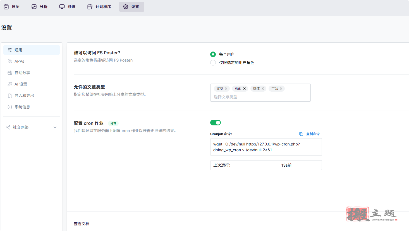Open 导入和导出 in sidebar
Screen dimensions: 409x231
coord(32,96)
